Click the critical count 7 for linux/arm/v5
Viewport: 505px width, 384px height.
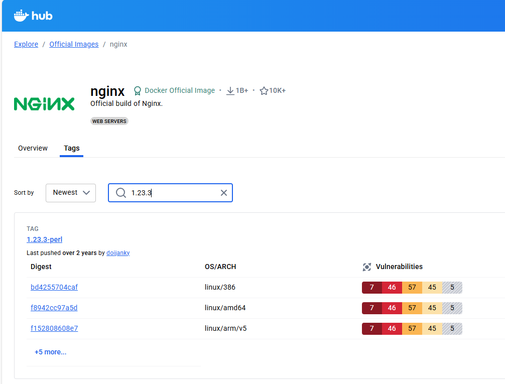coord(372,329)
